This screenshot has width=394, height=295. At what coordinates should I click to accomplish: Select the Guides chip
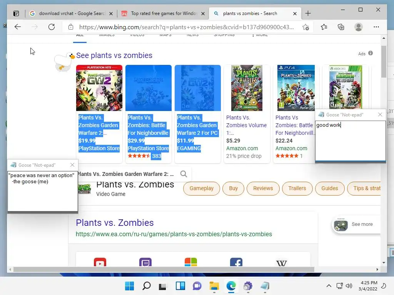[329, 188]
